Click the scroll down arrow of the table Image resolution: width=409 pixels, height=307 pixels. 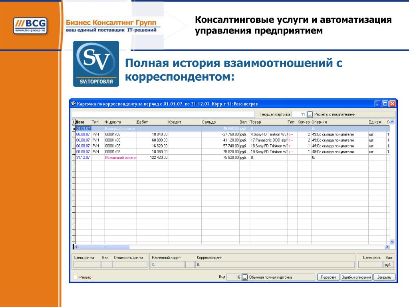pos(392,242)
